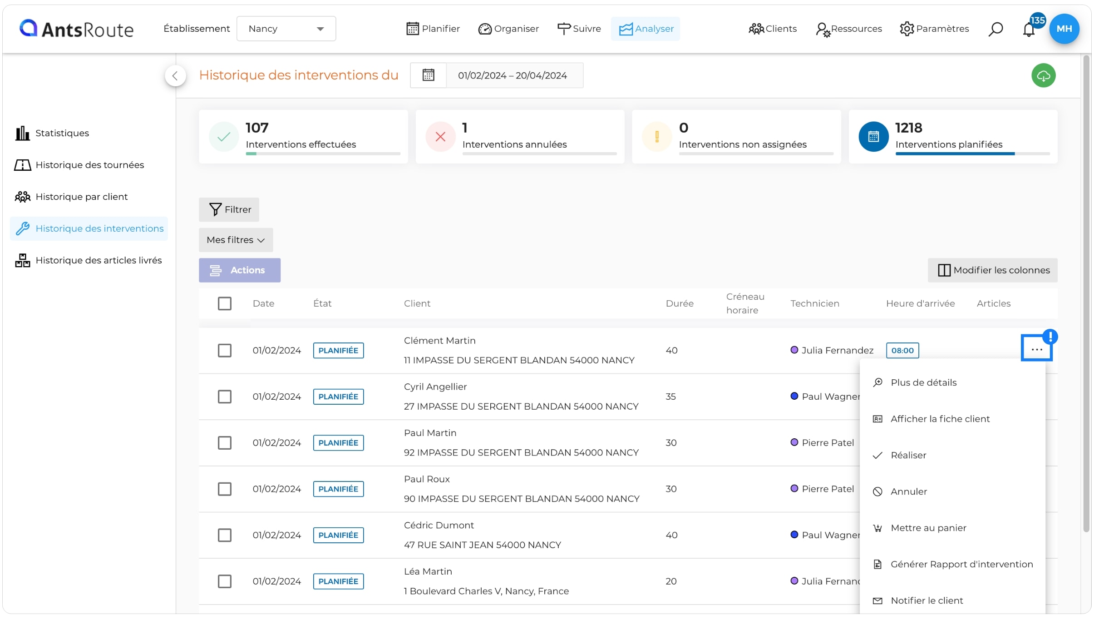
Task: Choose Mettre au panier menu item
Action: point(952,528)
